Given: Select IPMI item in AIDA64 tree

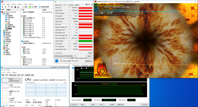Looking at the screenshot, I should pyautogui.click(x=7, y=21).
